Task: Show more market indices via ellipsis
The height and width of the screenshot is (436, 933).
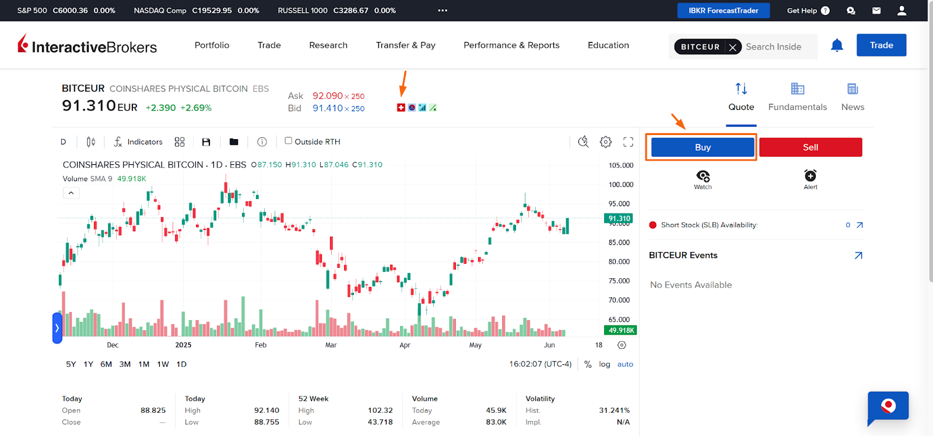Action: tap(443, 10)
